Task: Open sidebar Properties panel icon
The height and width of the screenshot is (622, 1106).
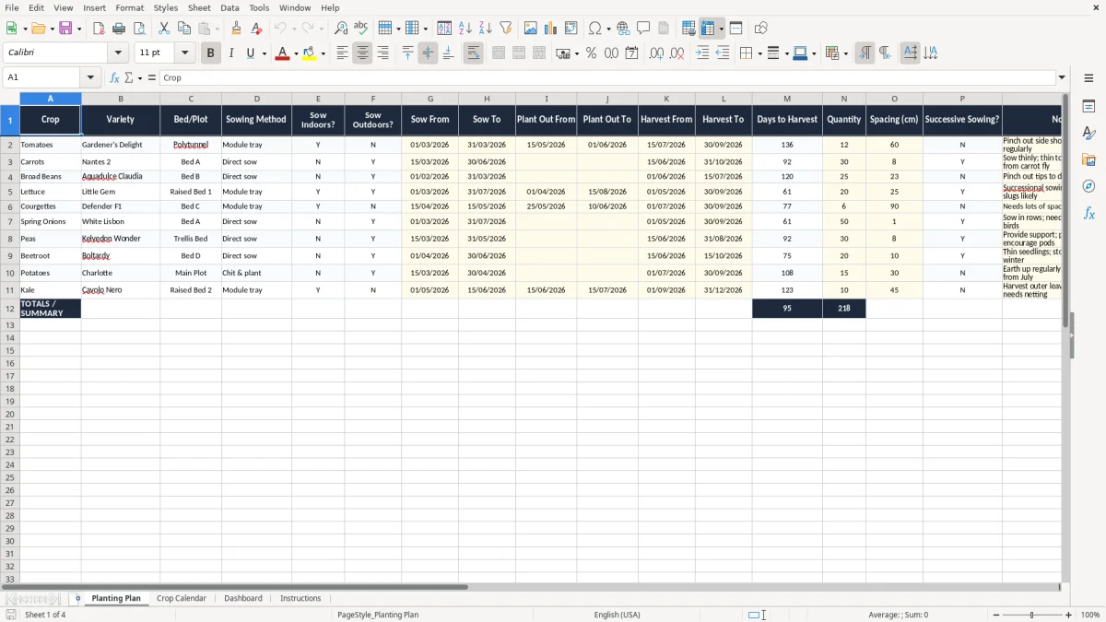Action: [x=1088, y=107]
